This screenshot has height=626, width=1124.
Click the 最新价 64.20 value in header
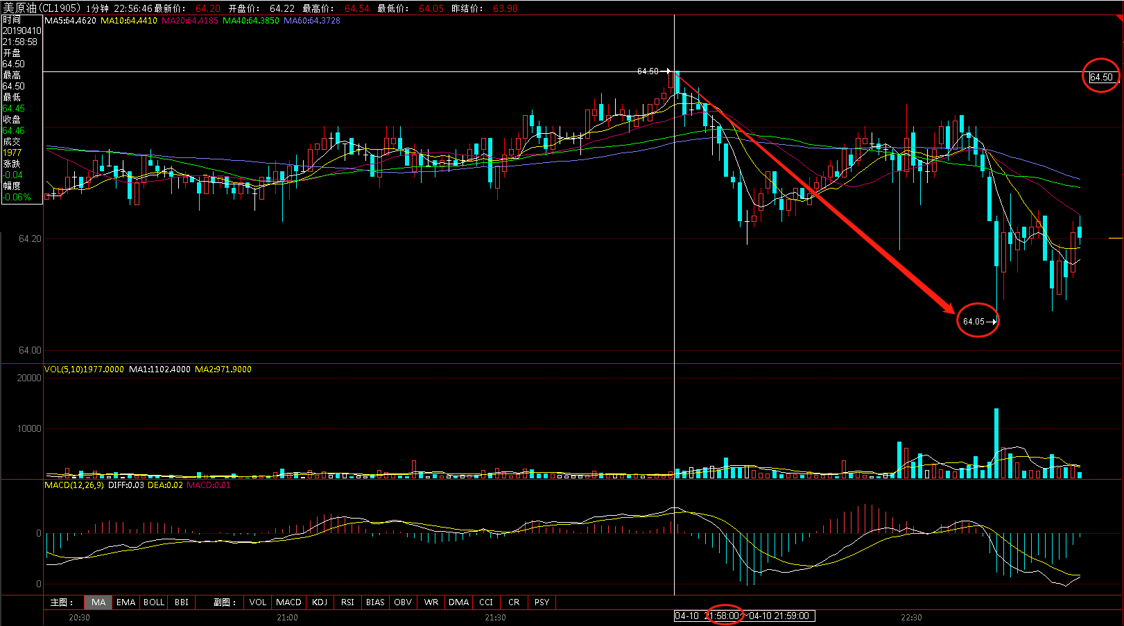[208, 8]
